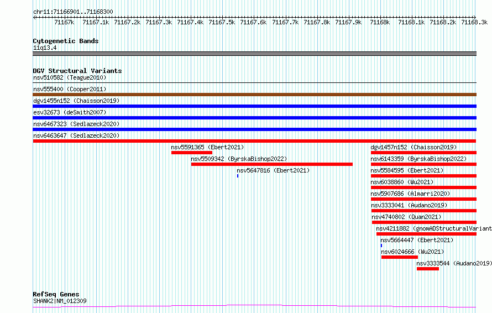Screen dimensions: 492x313
Task: Select the nsv555400 (Cooper2011) brown bar
Action: point(254,95)
